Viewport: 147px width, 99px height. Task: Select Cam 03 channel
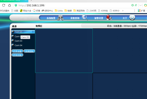[x=18, y=41]
